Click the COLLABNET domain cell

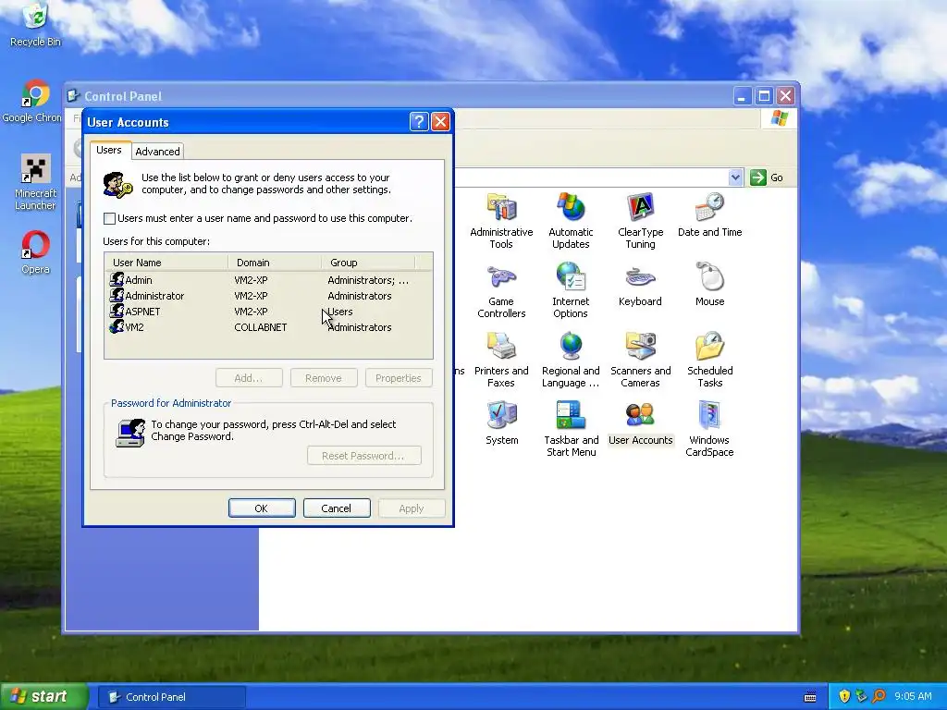pos(260,327)
